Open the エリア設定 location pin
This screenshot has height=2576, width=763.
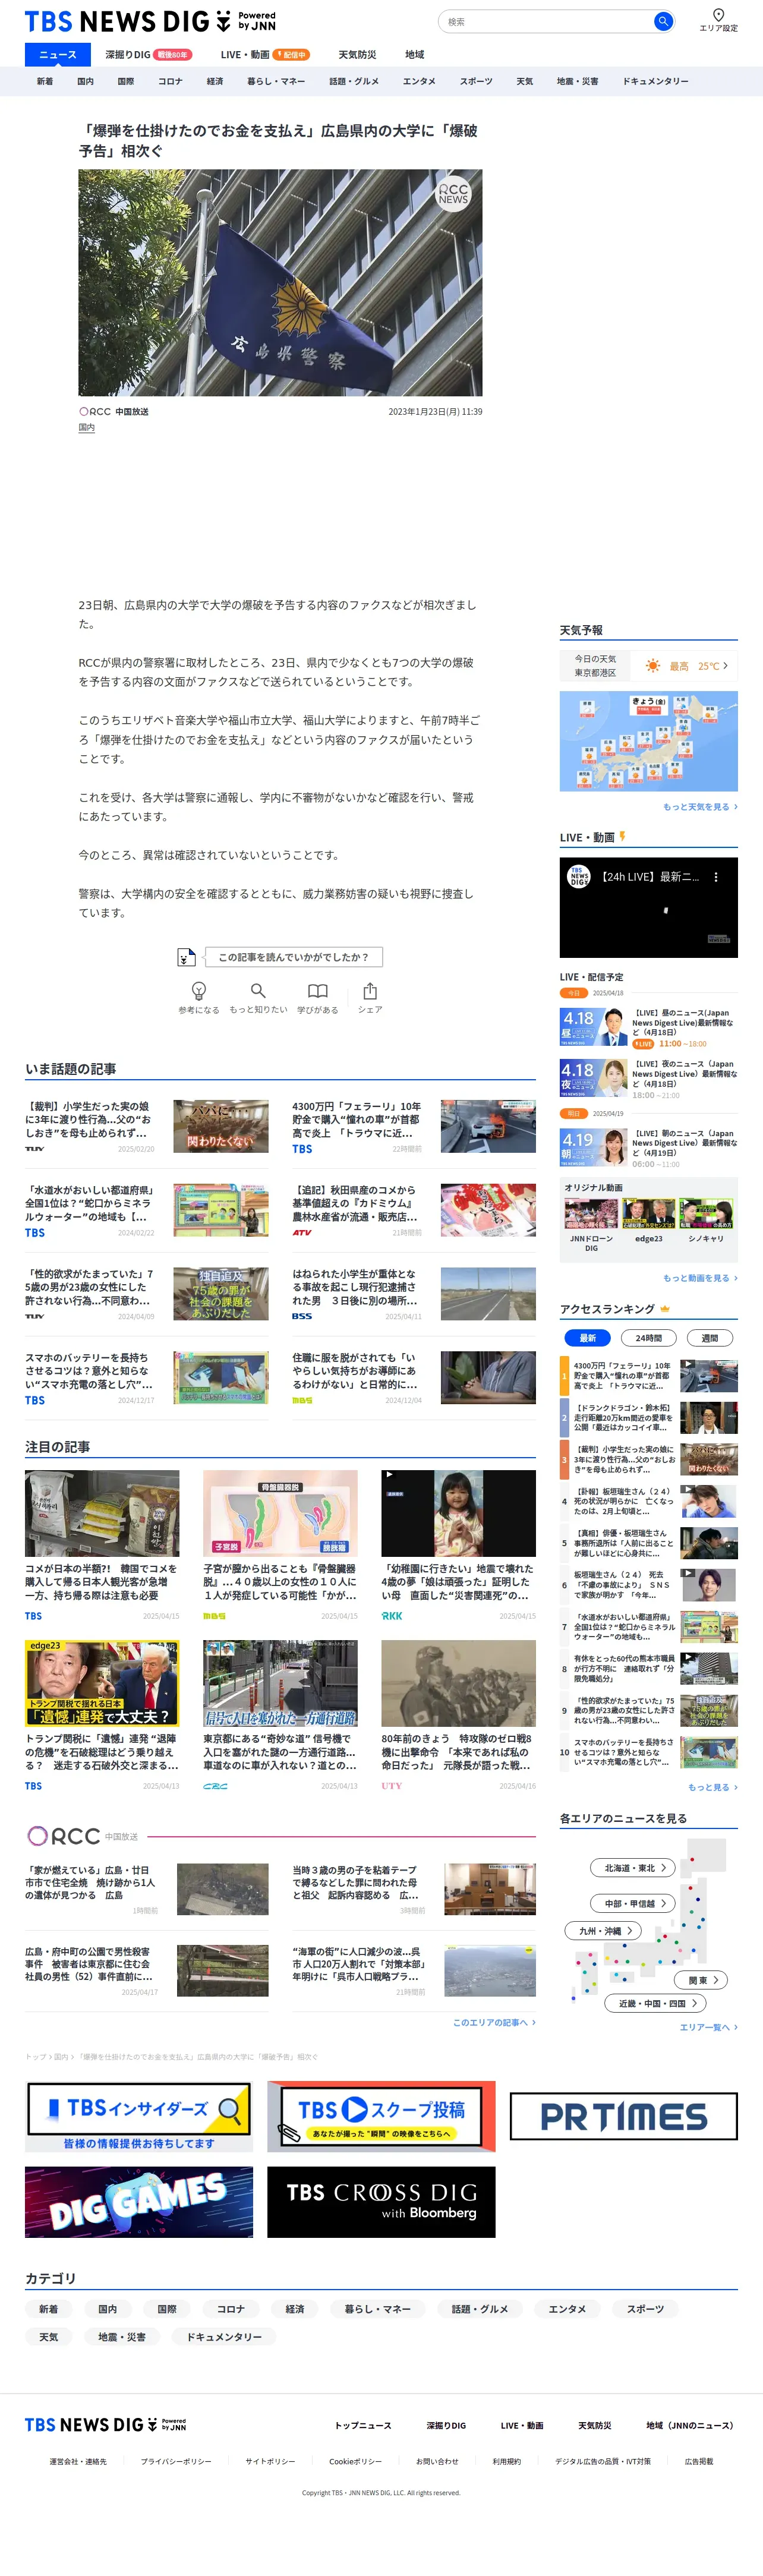[718, 20]
